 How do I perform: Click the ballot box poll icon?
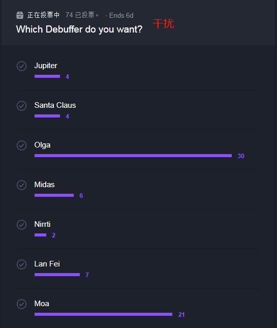click(x=20, y=15)
